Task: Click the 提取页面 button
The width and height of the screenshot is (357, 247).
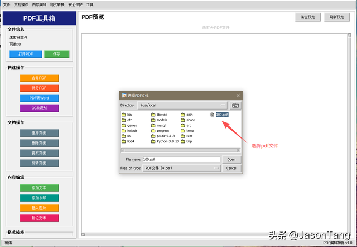Action: [39, 153]
